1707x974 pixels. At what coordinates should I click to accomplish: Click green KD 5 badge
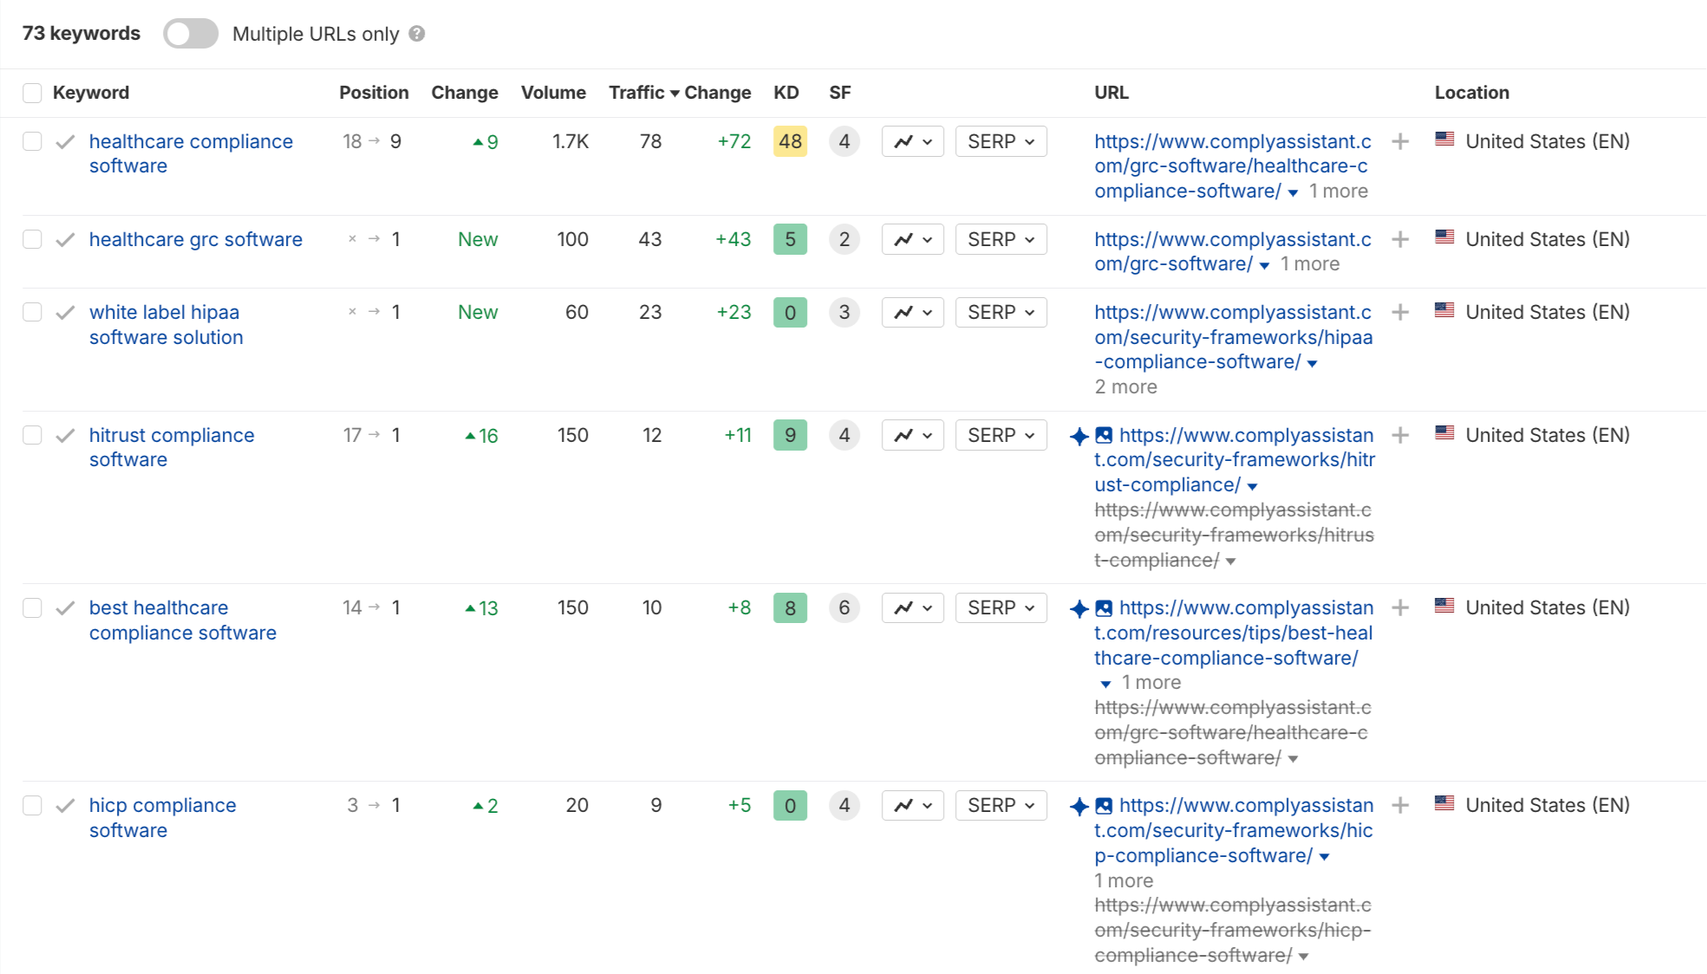(790, 239)
